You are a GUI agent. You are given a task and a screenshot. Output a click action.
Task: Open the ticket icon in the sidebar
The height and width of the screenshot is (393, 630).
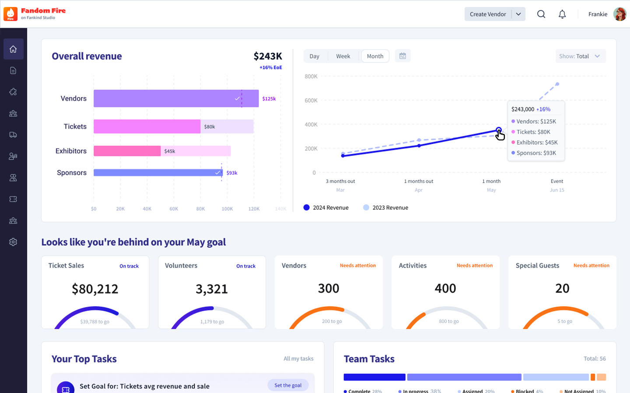pos(13,199)
